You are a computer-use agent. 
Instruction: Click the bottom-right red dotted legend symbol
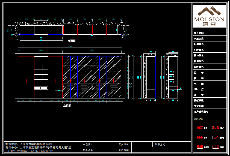coord(216,147)
